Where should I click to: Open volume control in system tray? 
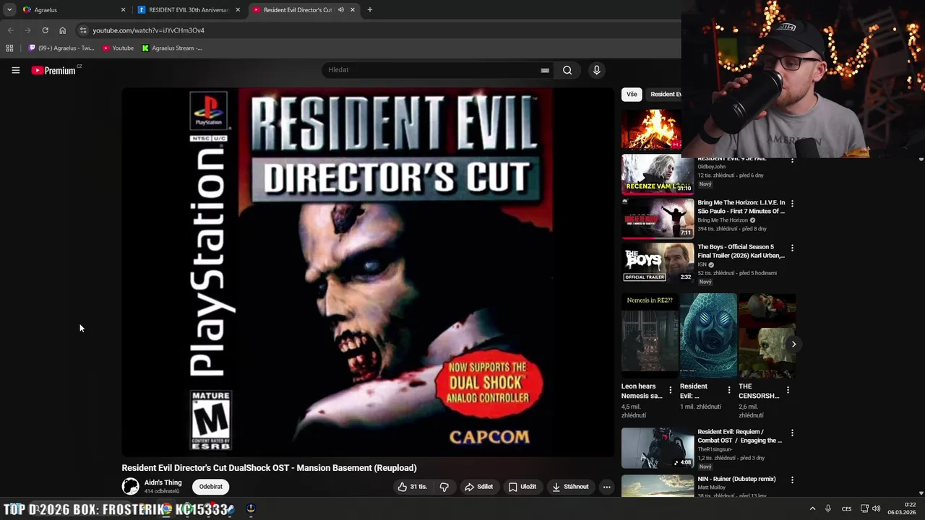point(876,508)
